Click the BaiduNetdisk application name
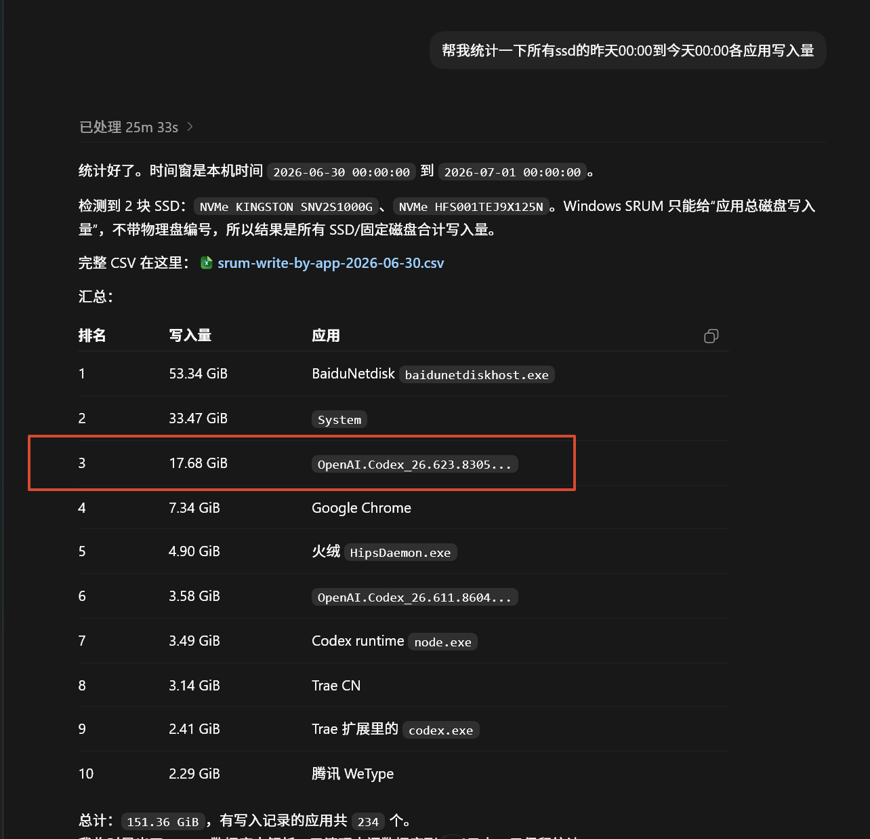 click(x=353, y=374)
